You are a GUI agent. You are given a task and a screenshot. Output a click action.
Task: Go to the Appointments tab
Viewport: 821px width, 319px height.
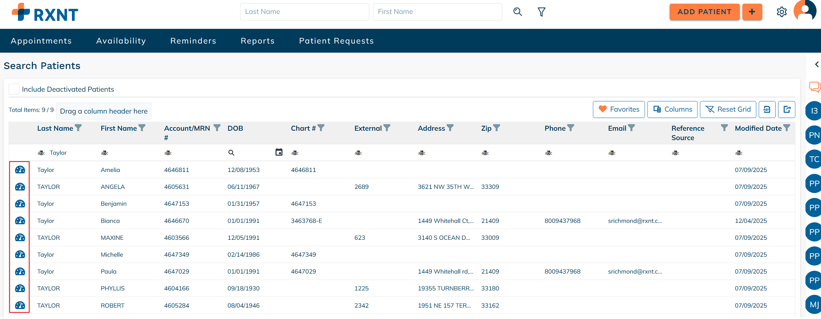[x=41, y=41]
